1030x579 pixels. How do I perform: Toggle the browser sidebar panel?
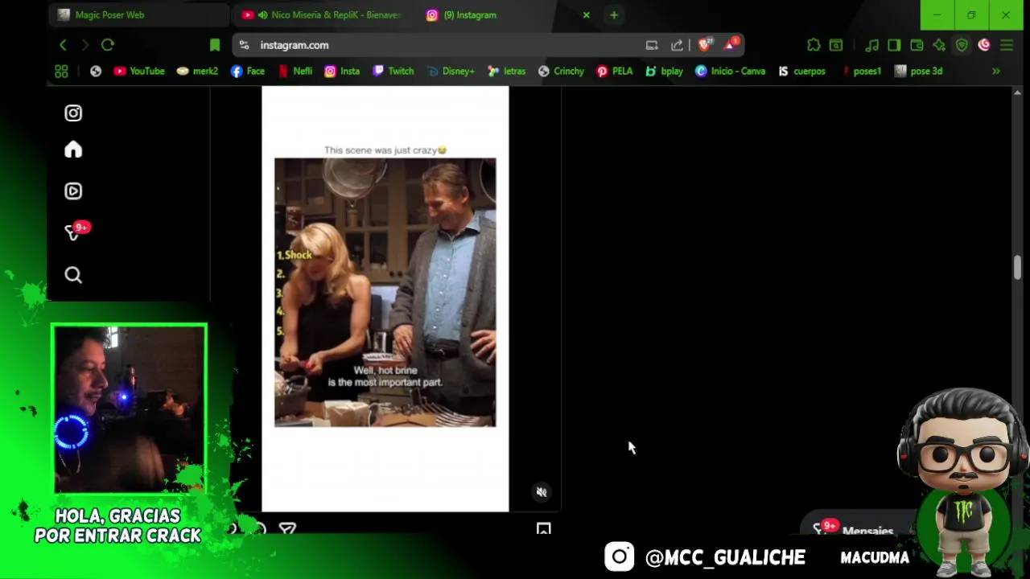894,45
